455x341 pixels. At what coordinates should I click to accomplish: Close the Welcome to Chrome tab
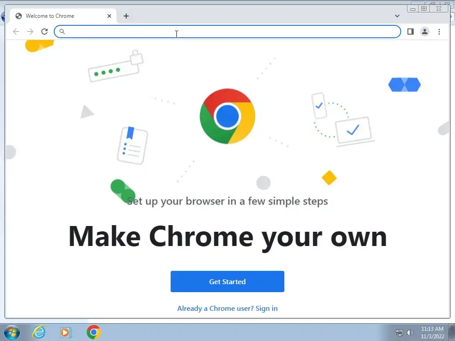109,16
